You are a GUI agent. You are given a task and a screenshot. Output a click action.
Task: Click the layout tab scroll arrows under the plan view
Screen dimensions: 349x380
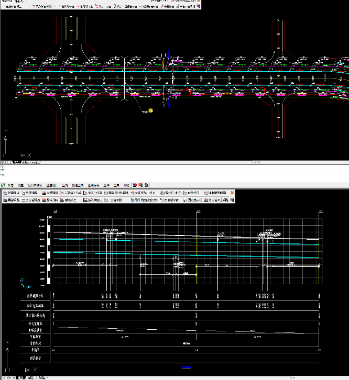(x=6, y=163)
